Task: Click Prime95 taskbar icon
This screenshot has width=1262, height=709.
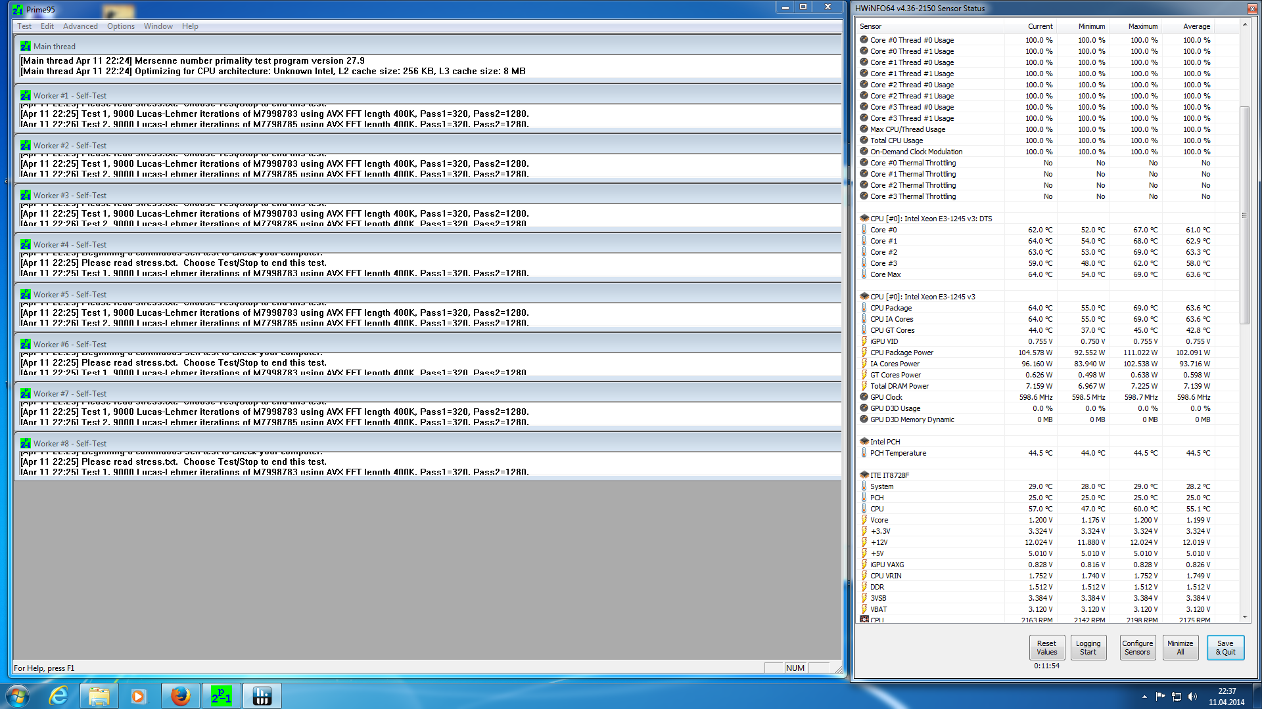Action: tap(221, 696)
